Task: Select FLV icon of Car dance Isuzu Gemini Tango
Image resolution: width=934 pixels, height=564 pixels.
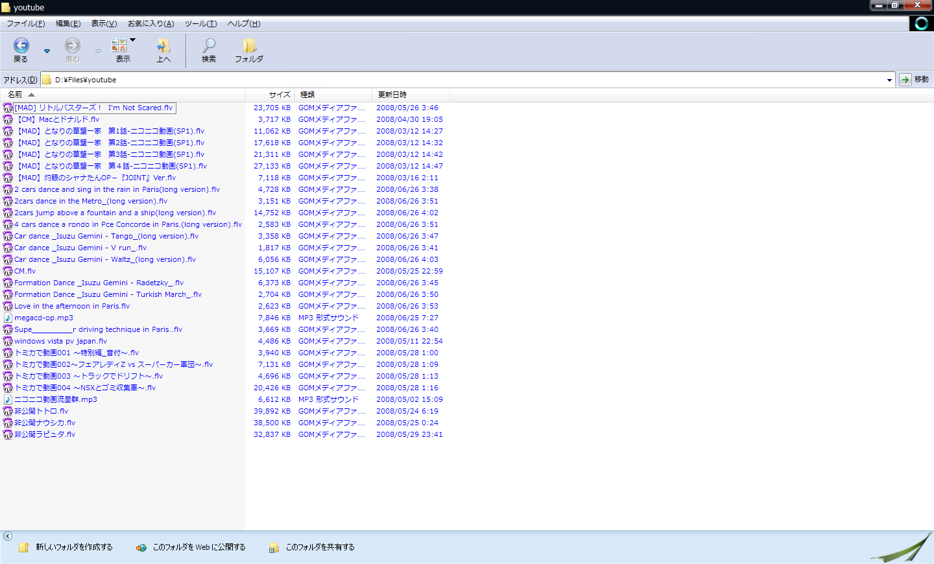Action: click(8, 236)
